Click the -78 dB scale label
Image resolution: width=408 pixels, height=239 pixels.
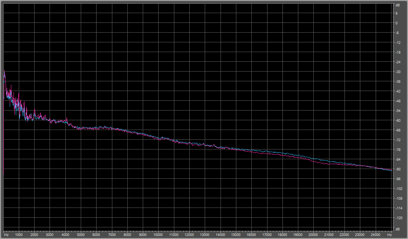pos(398,149)
